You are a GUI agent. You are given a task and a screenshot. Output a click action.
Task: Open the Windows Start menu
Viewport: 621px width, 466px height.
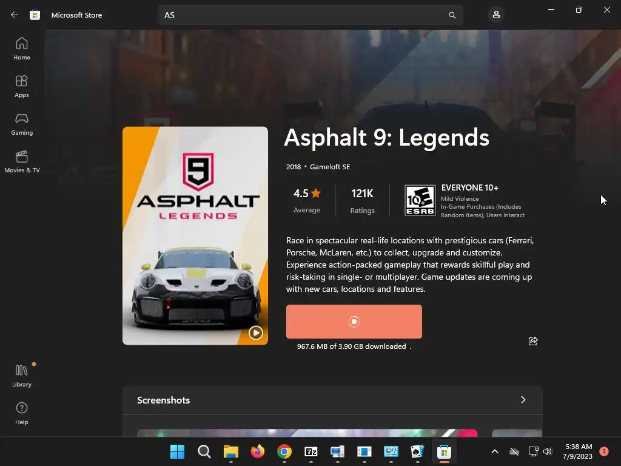[x=178, y=451]
